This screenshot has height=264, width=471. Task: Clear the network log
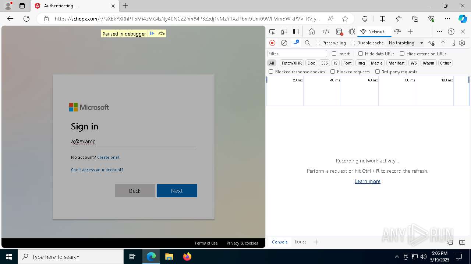[x=284, y=43]
